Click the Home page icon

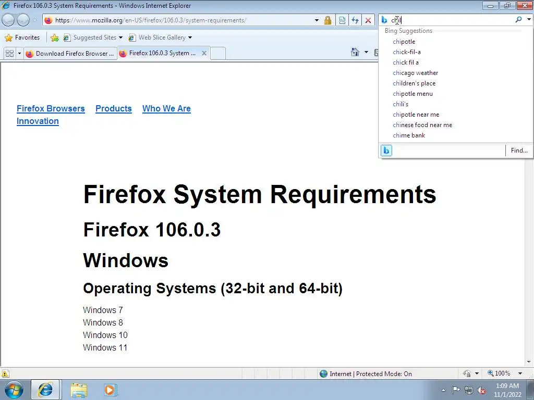click(355, 52)
